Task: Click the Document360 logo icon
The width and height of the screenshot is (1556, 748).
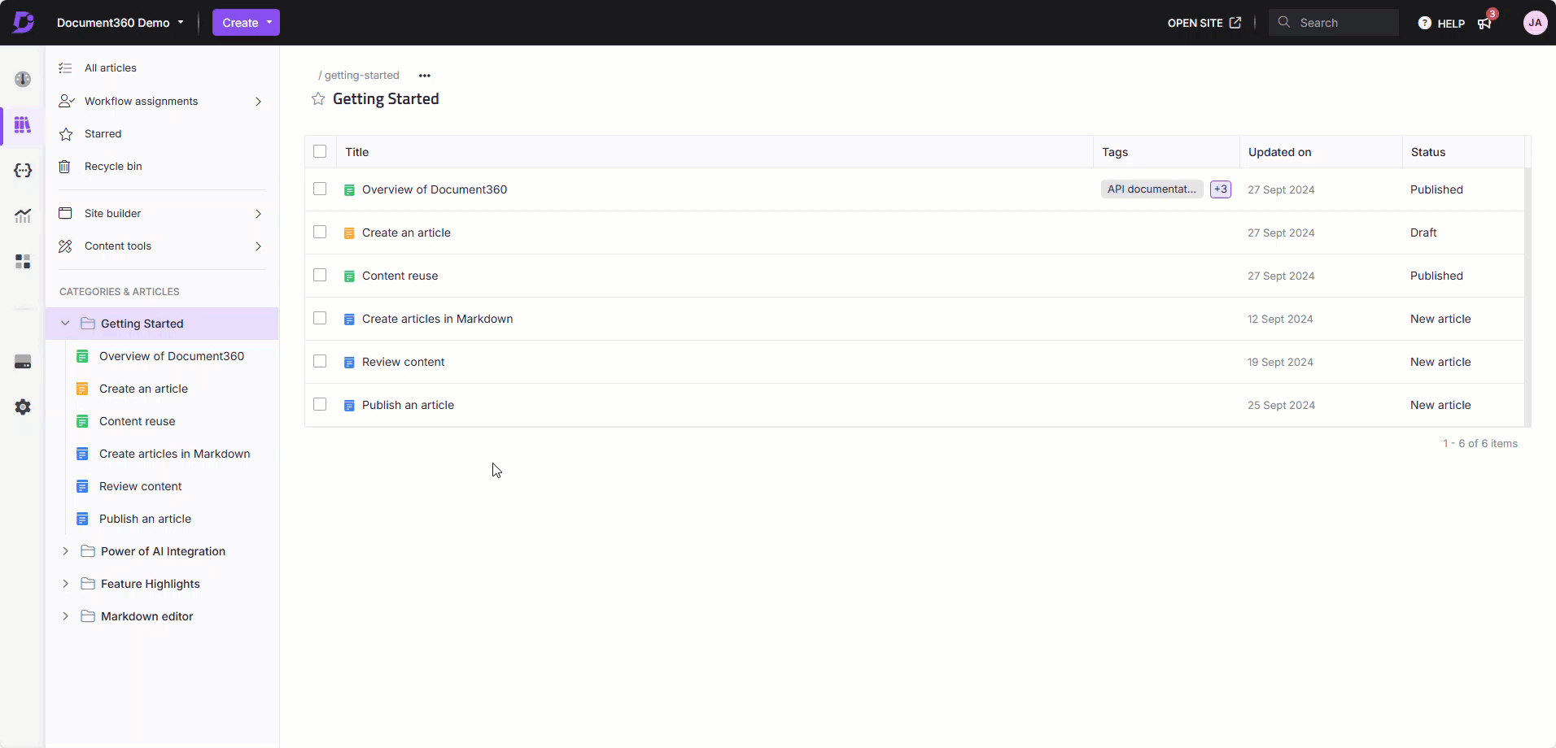Action: pos(23,22)
